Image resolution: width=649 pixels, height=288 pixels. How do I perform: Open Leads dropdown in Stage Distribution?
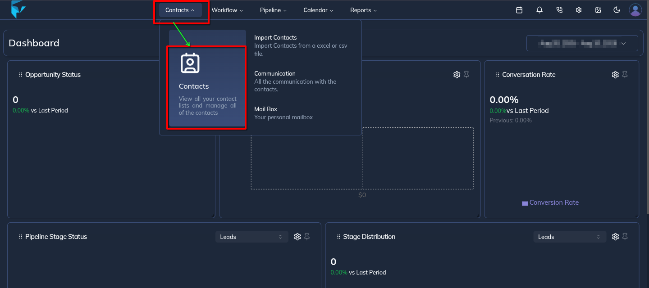(569, 237)
